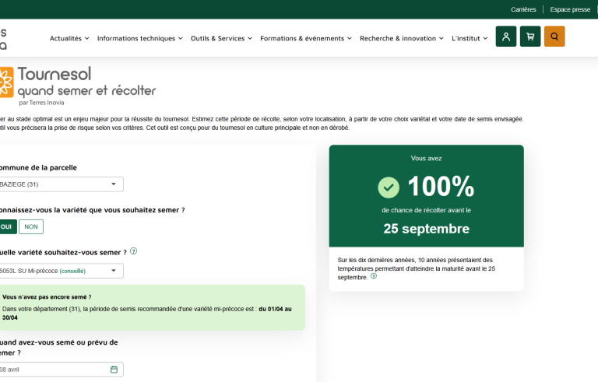Expand the L'institut menu
The image size is (598, 382).
(x=470, y=38)
